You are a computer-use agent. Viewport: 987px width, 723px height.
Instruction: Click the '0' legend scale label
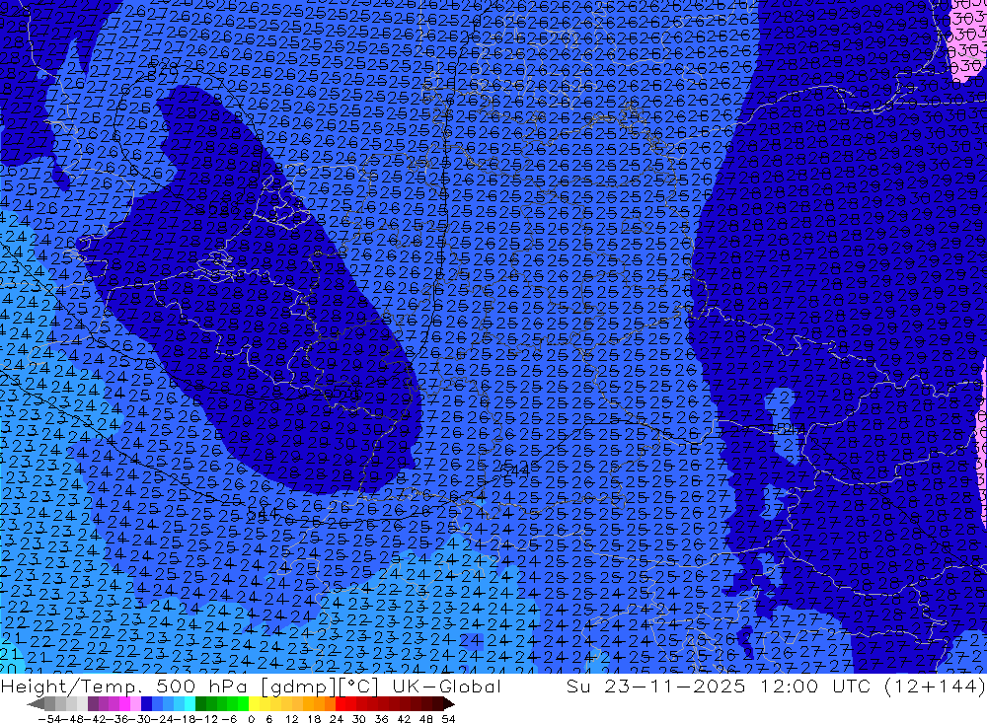pos(251,719)
